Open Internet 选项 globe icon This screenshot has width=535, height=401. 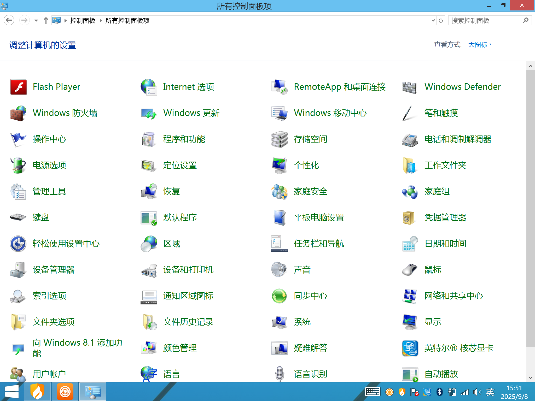click(149, 87)
